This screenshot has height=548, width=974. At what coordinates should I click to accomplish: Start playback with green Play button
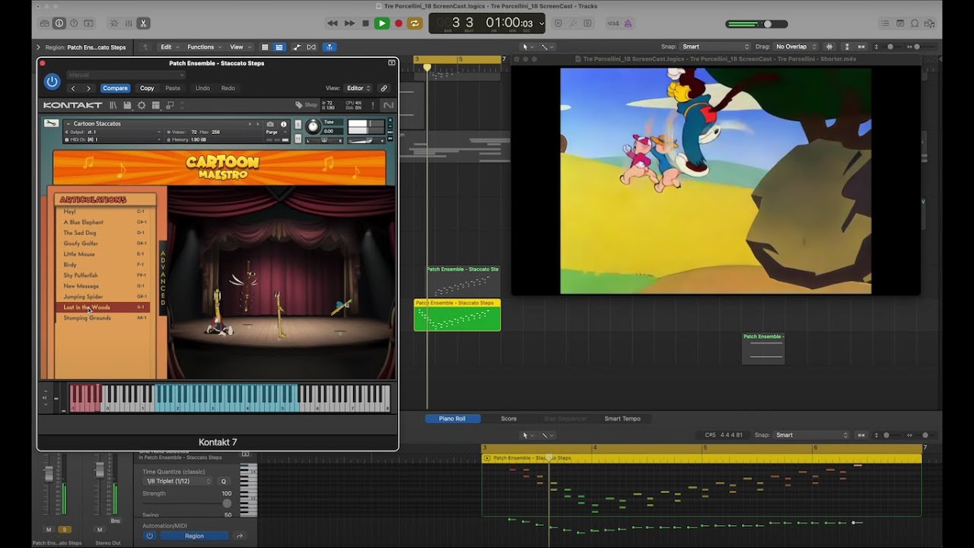click(x=382, y=24)
